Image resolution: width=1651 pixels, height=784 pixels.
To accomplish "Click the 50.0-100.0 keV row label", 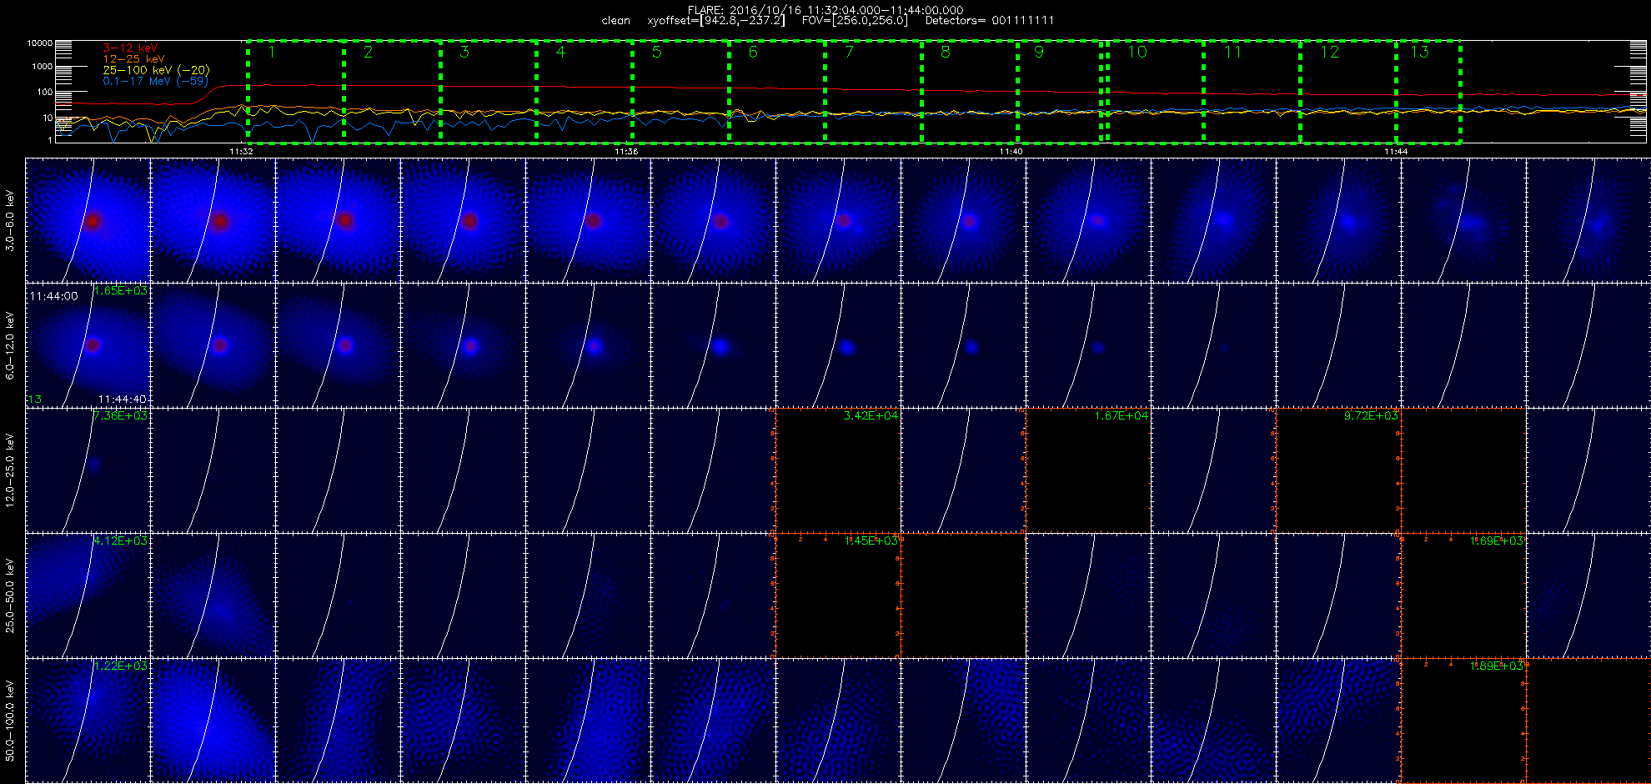I will point(10,721).
